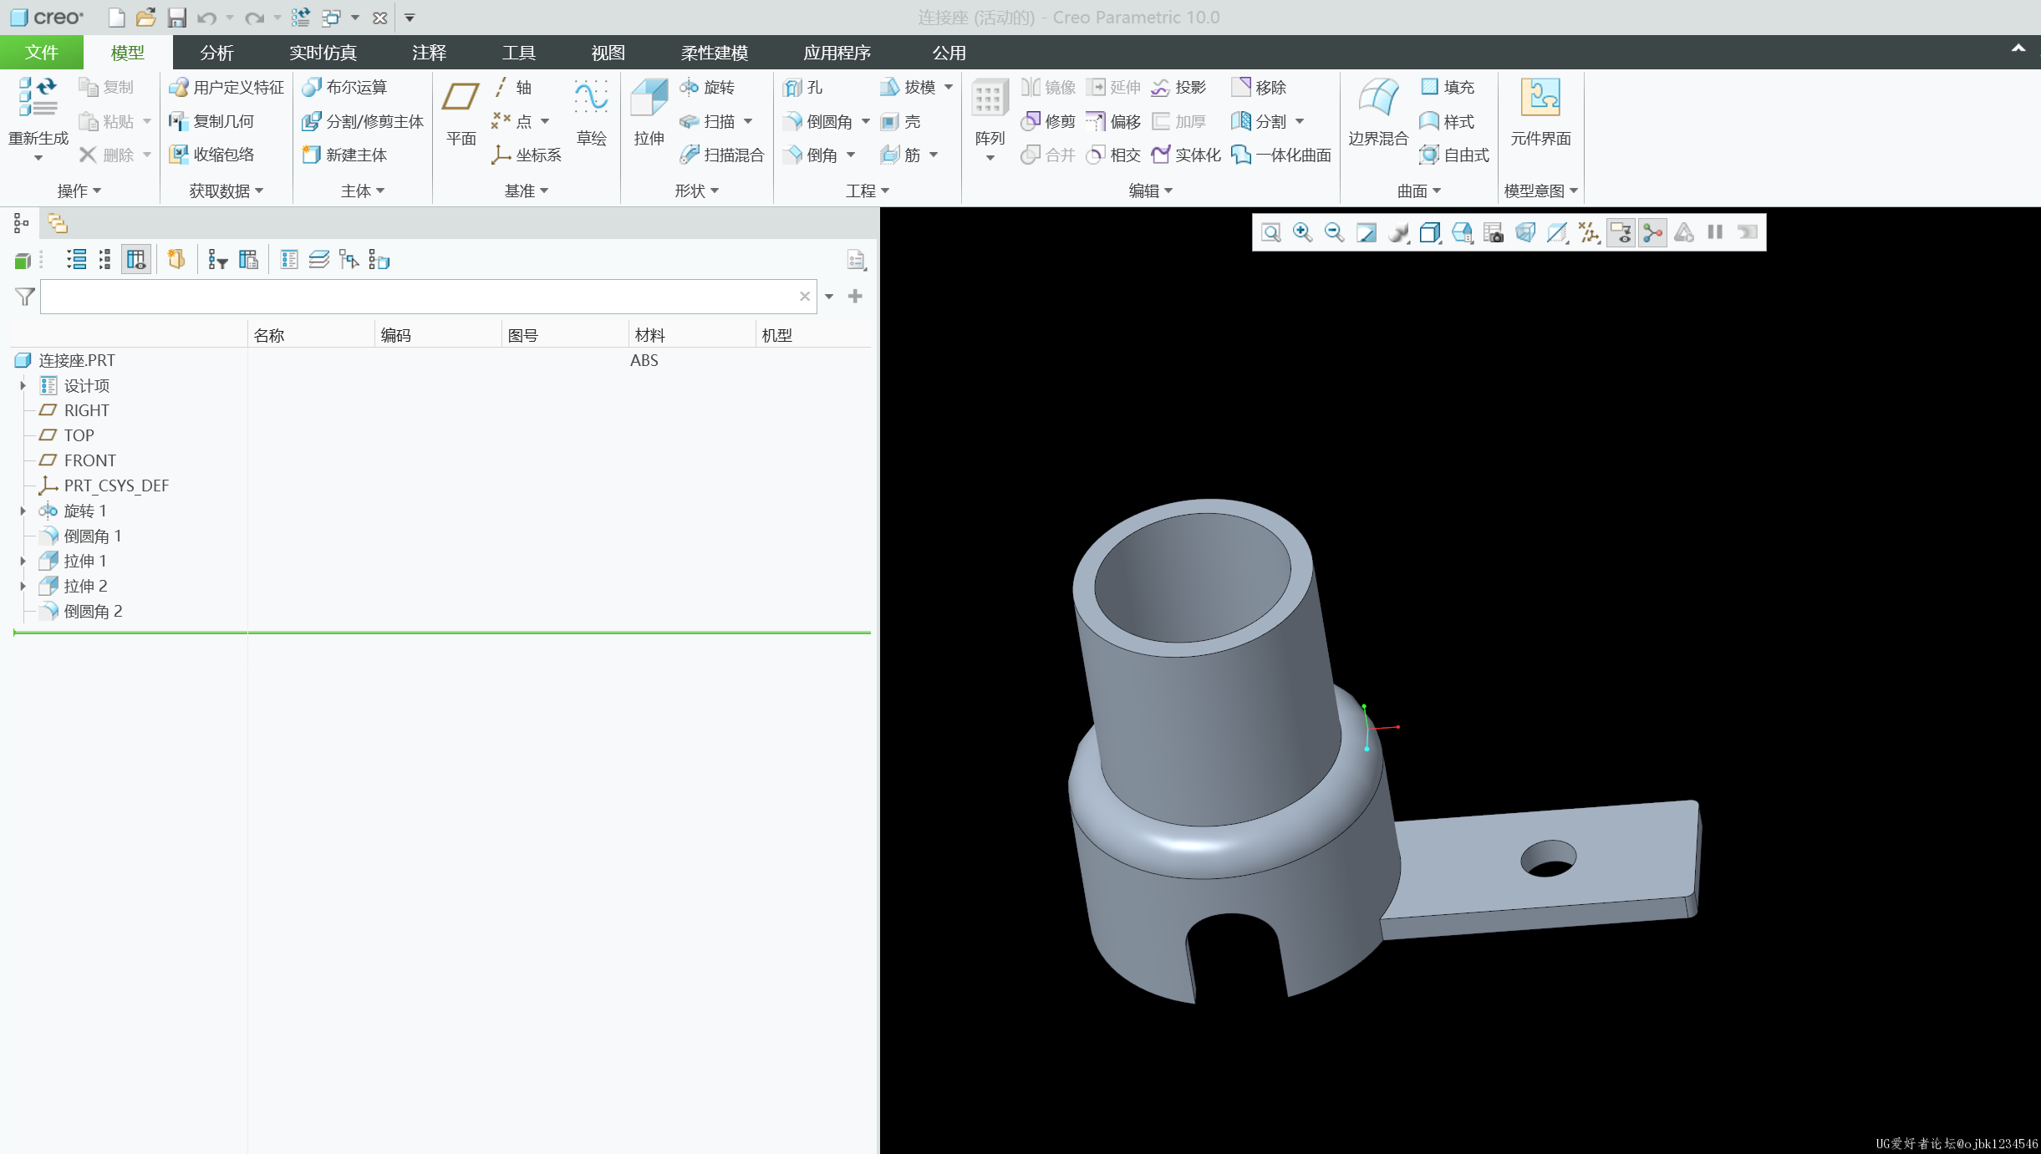This screenshot has width=2041, height=1154.
Task: Switch to the 柔性建模 tab
Action: tap(714, 53)
